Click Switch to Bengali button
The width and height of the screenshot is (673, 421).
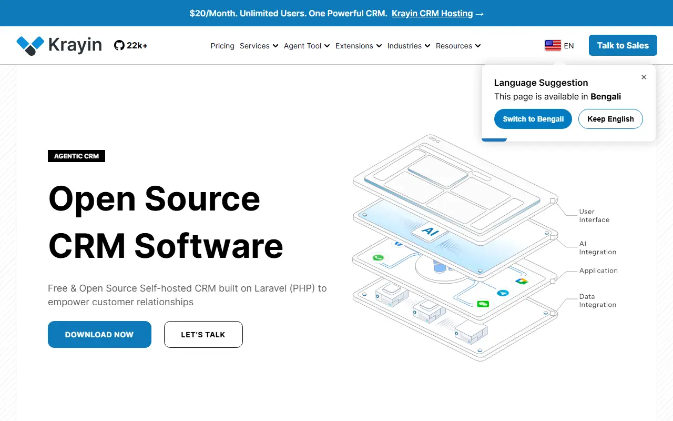pos(533,119)
